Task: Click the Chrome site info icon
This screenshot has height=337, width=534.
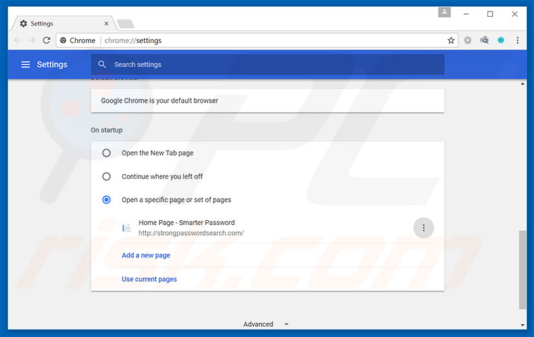Action: click(63, 40)
